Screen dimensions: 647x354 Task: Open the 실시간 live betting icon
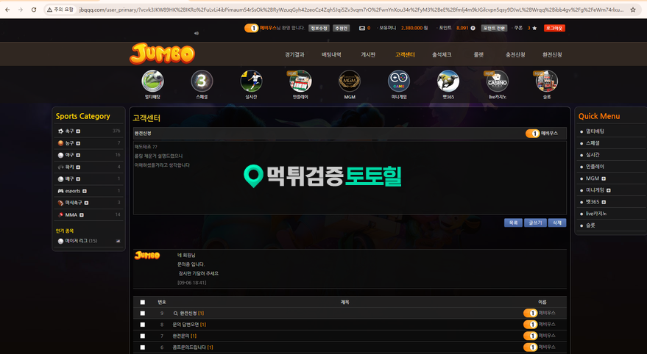(x=251, y=81)
